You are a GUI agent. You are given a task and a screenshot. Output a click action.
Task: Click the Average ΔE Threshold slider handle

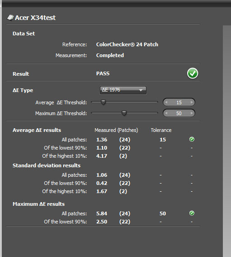(x=103, y=102)
